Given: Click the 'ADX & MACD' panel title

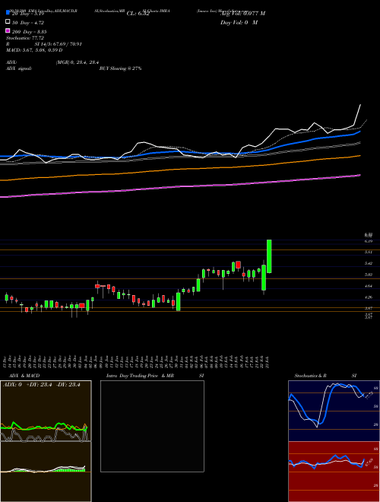Looking at the screenshot, I should tap(24, 376).
